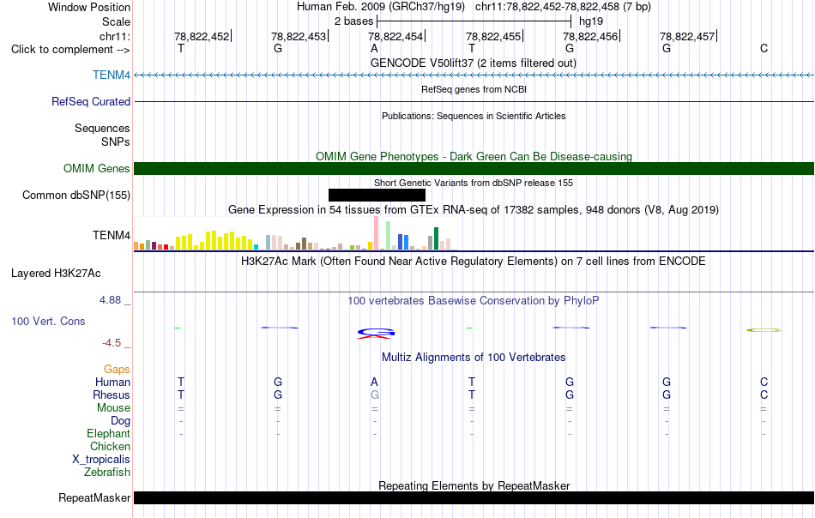Click the chr11: base position label
This screenshot has width=815, height=518.
114,36
